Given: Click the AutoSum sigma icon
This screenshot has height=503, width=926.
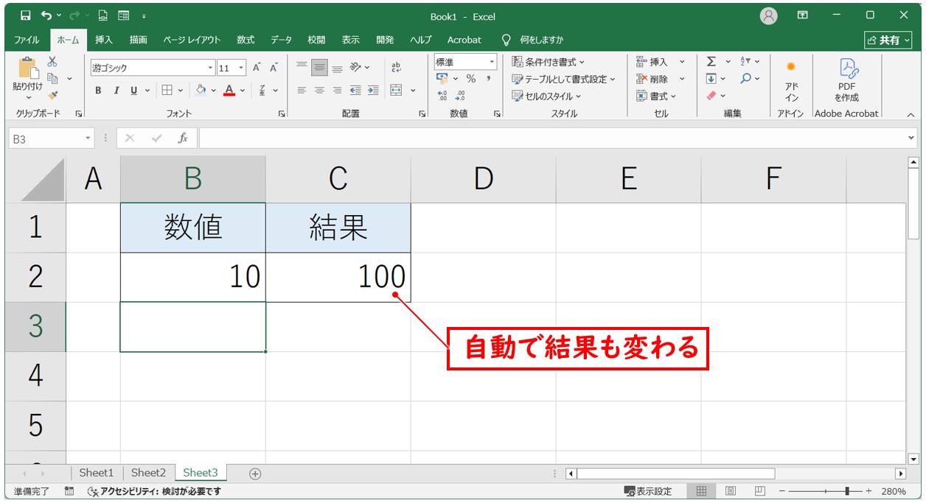Looking at the screenshot, I should [x=711, y=62].
